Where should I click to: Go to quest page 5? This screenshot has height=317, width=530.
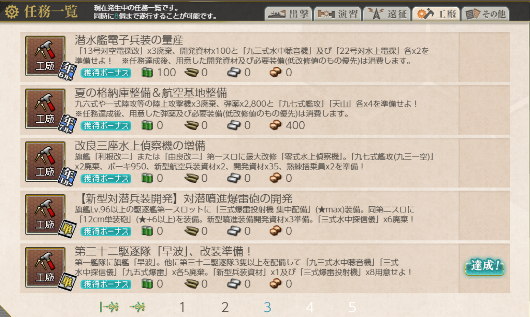point(352,307)
